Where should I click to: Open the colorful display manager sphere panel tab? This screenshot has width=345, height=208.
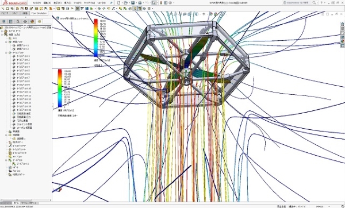pos(32,21)
